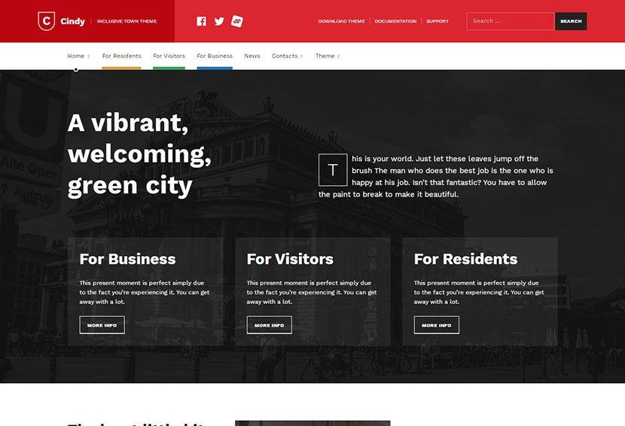Open the Facebook social icon
The image size is (625, 426).
pyautogui.click(x=201, y=21)
